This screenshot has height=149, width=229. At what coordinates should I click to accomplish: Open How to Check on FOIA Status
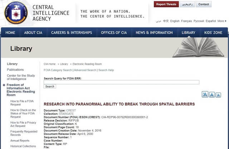[x=23, y=113]
